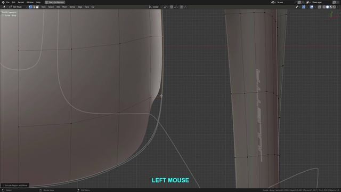Open the Window menu
The width and height of the screenshot is (341, 192).
[x=30, y=2]
